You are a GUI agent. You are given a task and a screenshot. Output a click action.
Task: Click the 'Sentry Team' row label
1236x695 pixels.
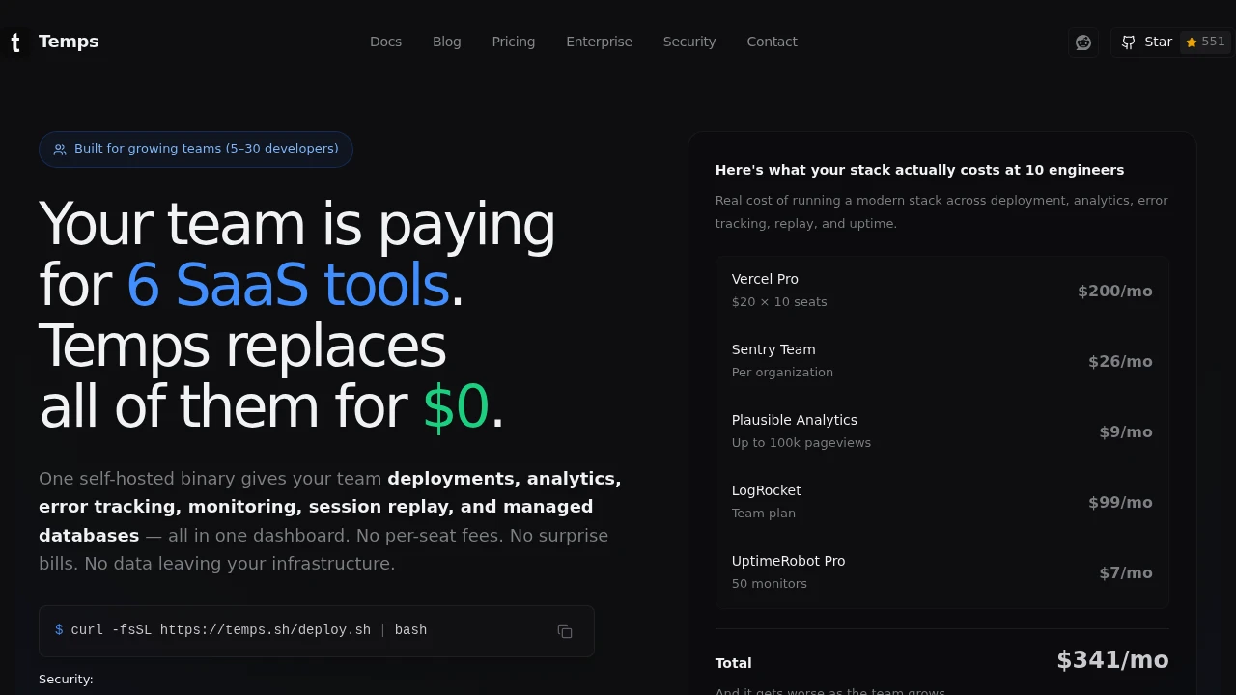[773, 349]
